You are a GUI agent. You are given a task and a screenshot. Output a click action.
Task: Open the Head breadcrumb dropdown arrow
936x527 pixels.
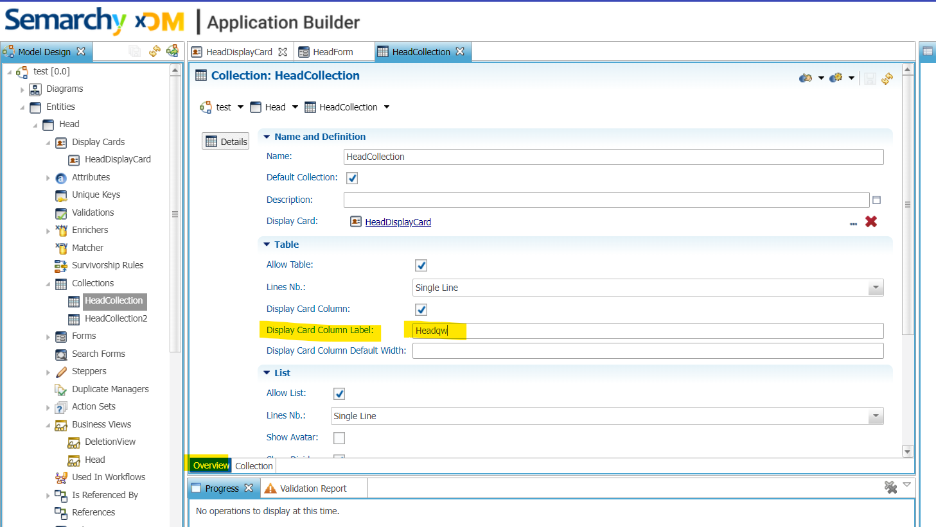pos(296,107)
